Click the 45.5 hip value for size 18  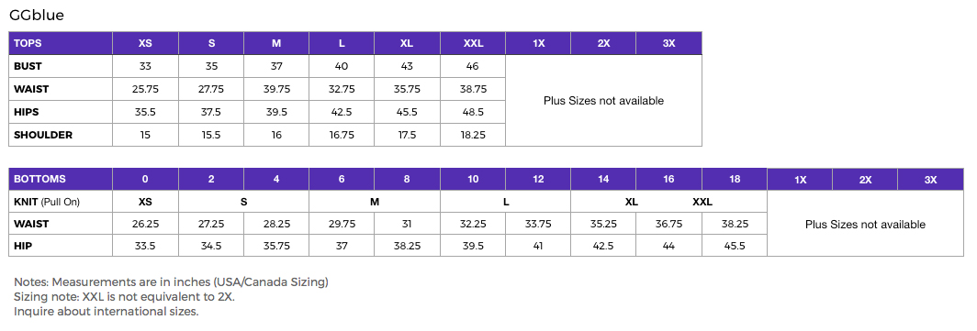(735, 246)
